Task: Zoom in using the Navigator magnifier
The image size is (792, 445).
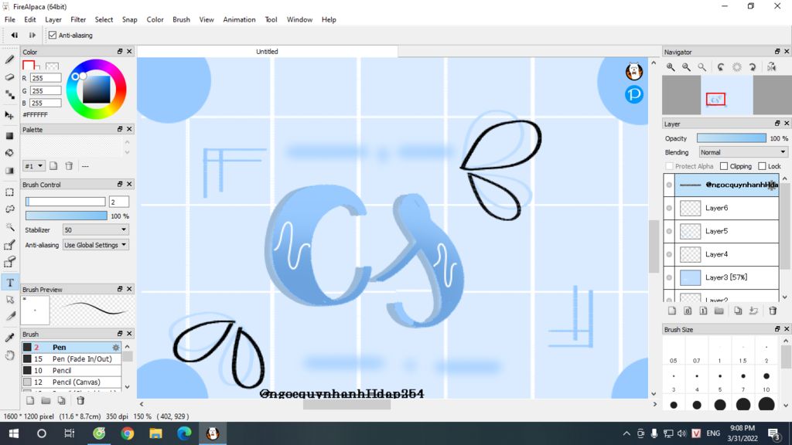Action: click(671, 67)
